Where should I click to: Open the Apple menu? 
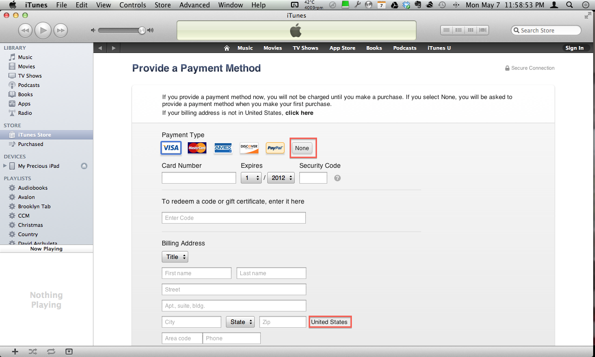[12, 5]
